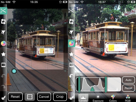Switch to the Colors tab

click(x=113, y=98)
